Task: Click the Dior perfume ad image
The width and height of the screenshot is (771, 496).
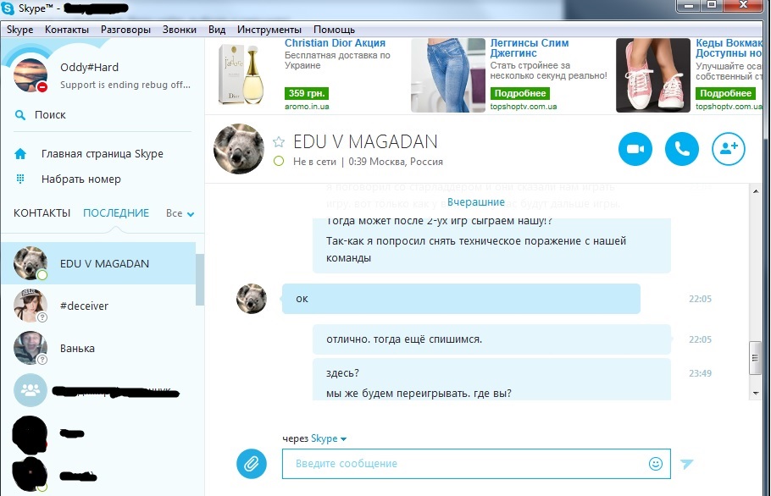Action: point(241,74)
